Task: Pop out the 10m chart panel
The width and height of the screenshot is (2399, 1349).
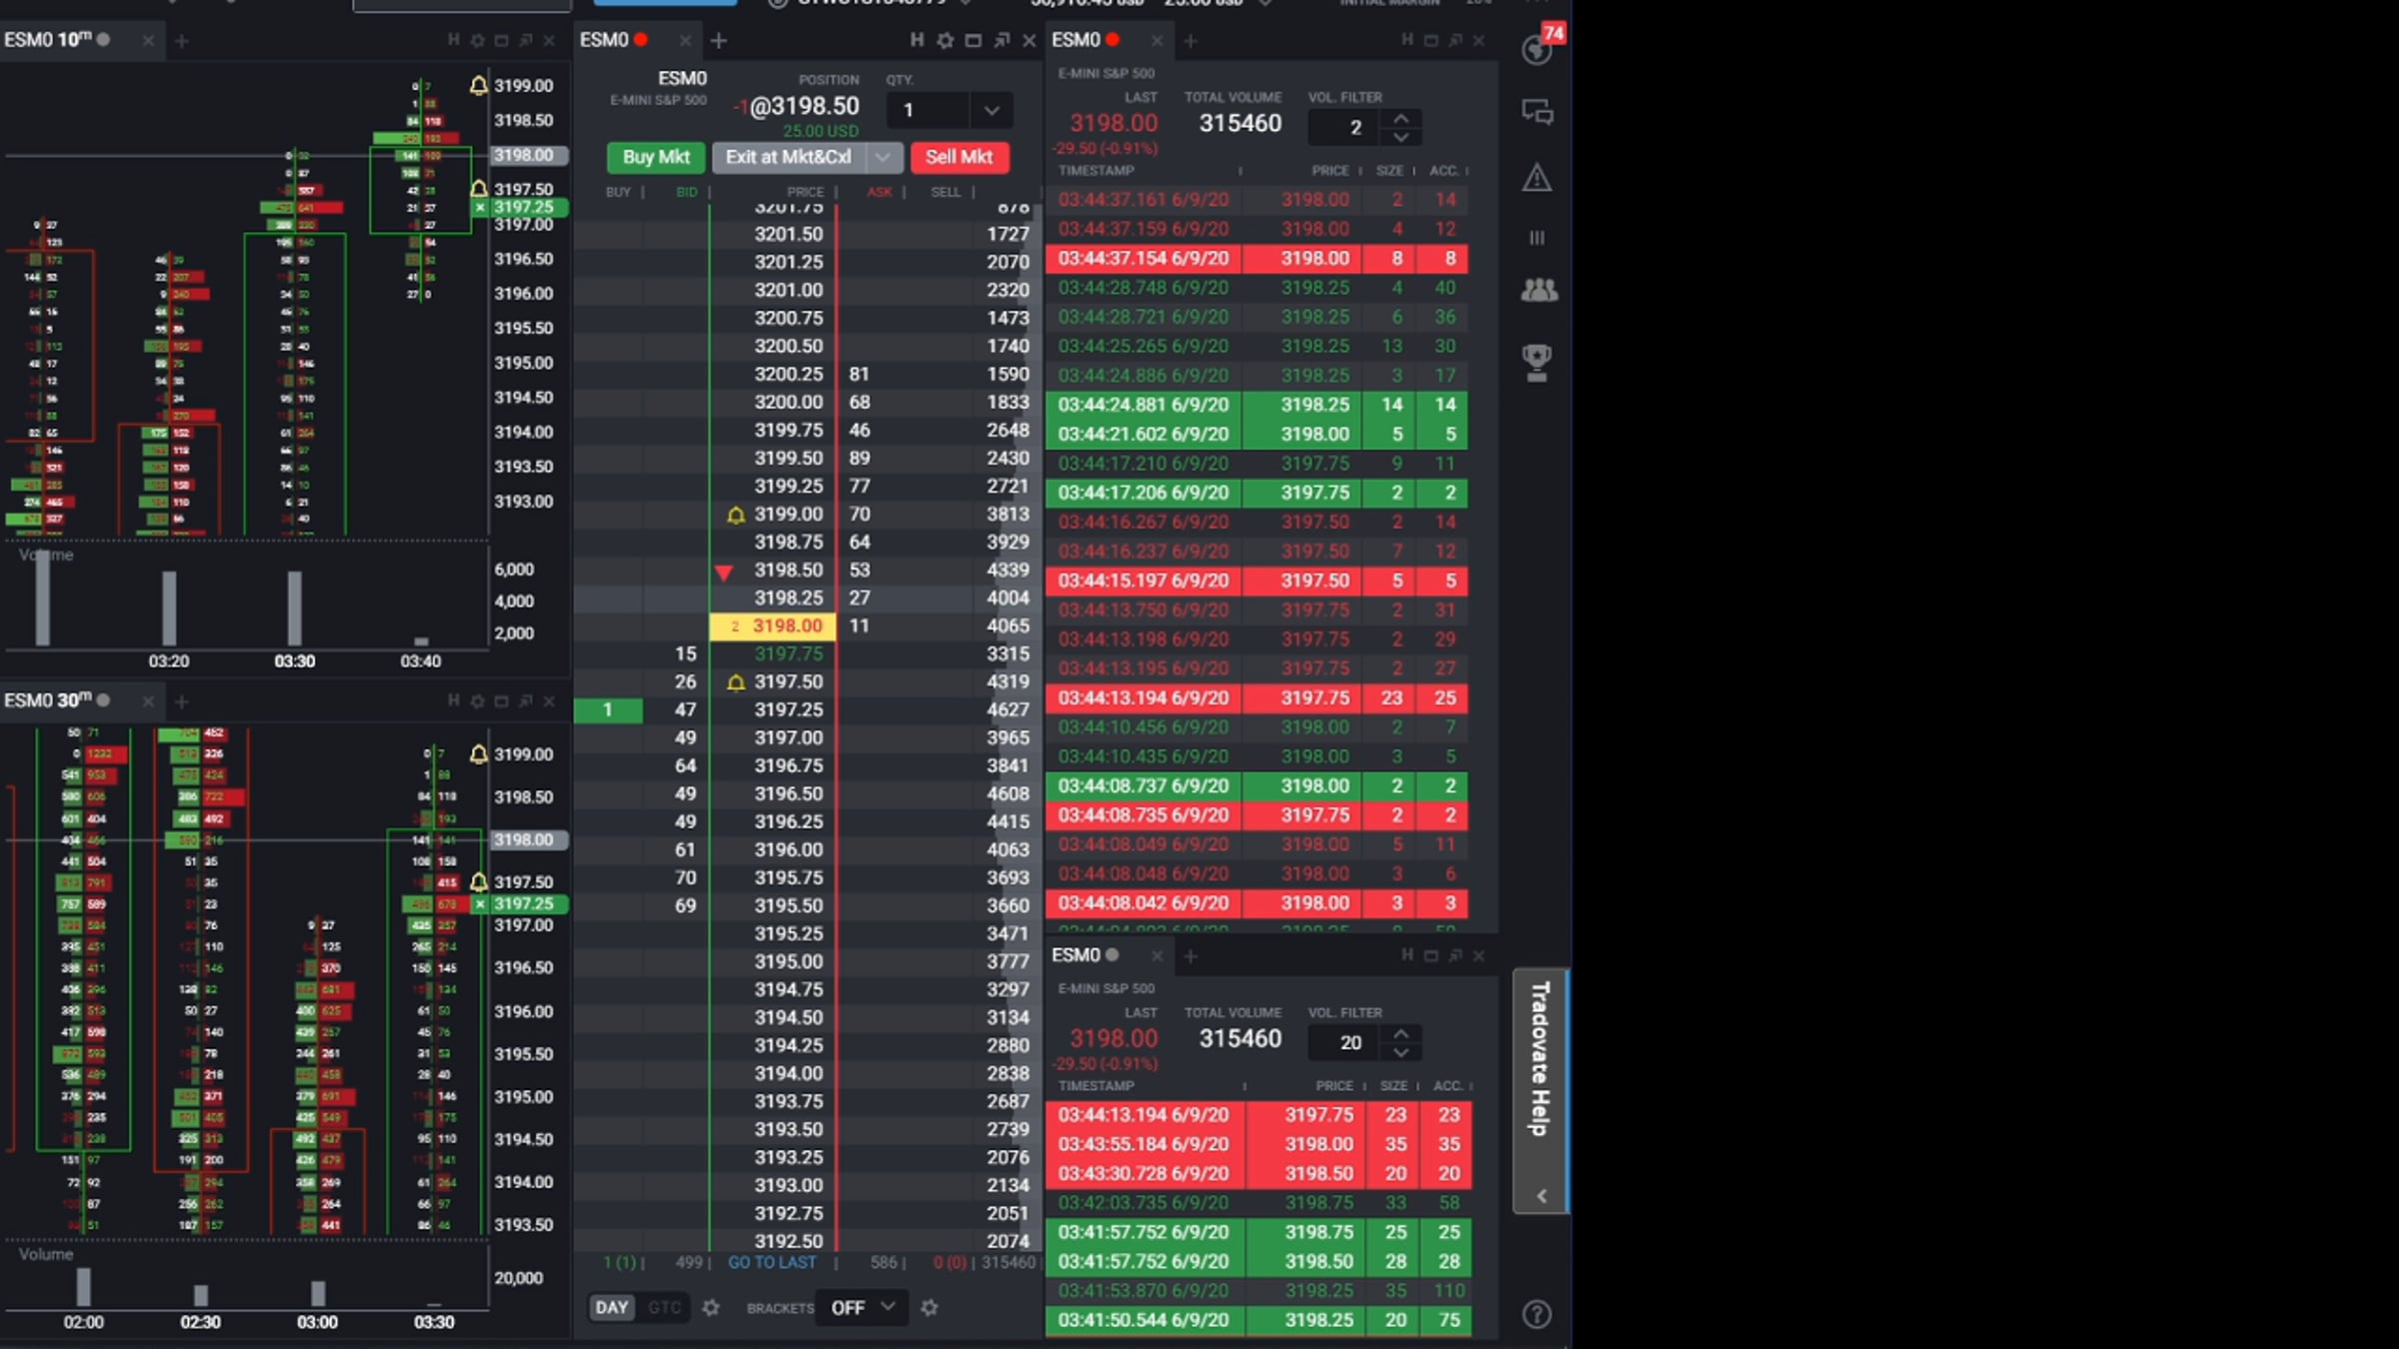Action: pos(526,40)
